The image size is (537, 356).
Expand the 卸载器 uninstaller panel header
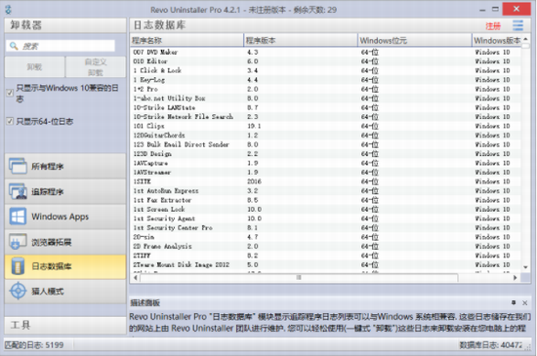(65, 25)
